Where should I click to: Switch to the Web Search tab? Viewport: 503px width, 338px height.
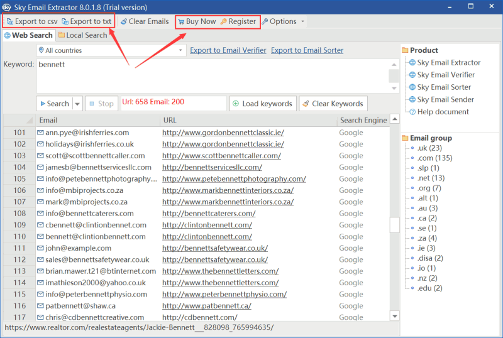coord(28,36)
